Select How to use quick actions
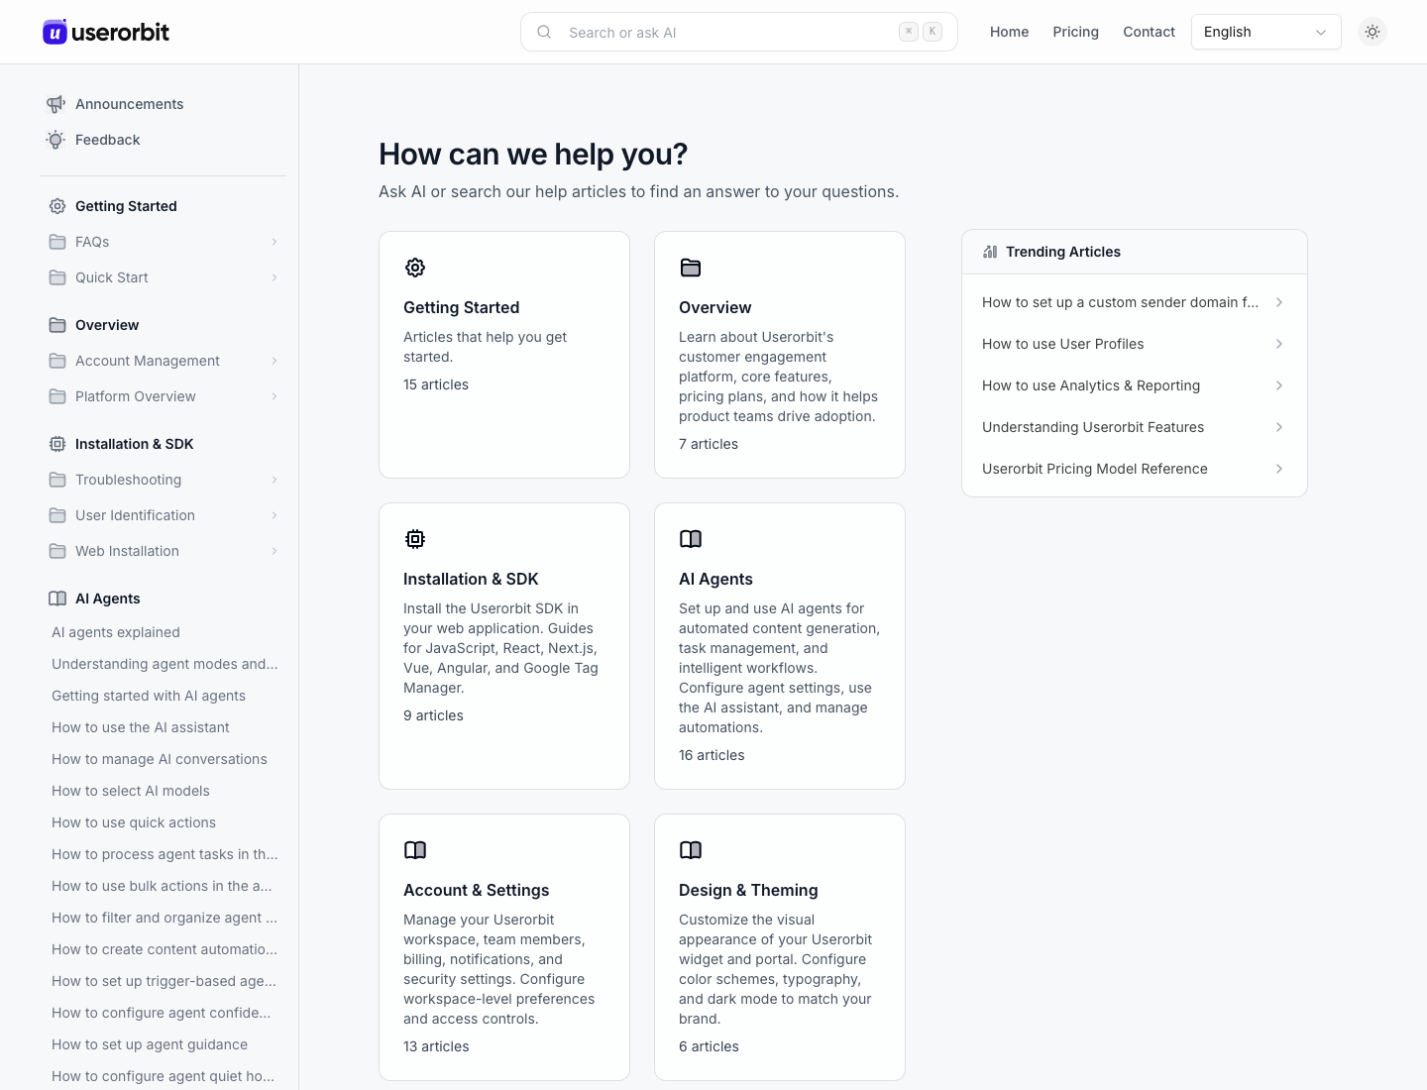 point(134,822)
